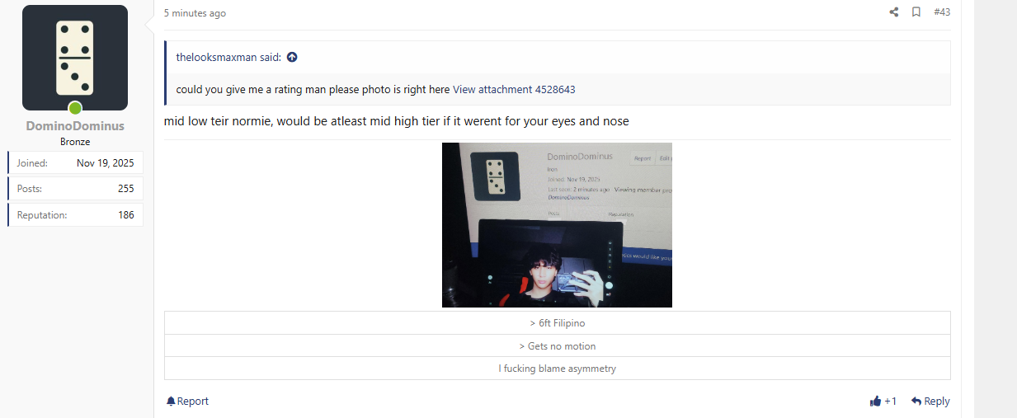Viewport: 1017px width, 418px height.
Task: Open the #43 post permalink
Action: click(942, 12)
